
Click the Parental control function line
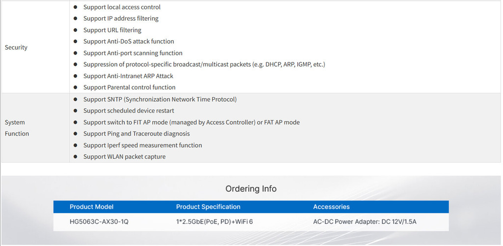coord(129,87)
